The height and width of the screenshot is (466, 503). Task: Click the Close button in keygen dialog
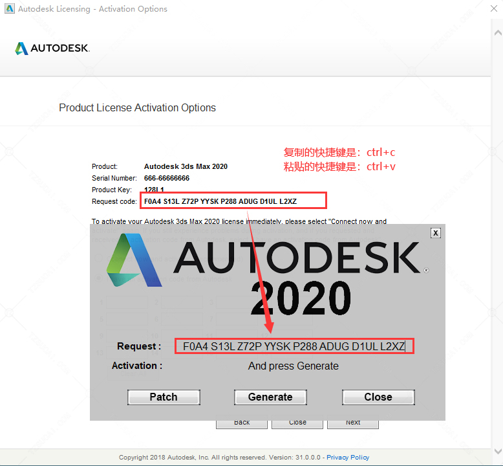pyautogui.click(x=378, y=397)
